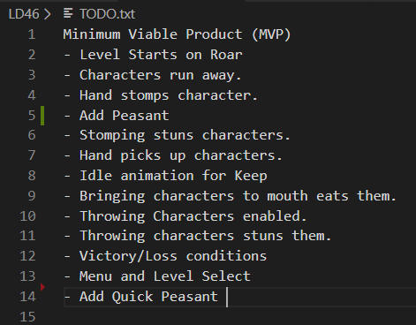This screenshot has height=325, width=416.
Task: Click on 'Victory/Loss conditions' line
Action: 165,256
